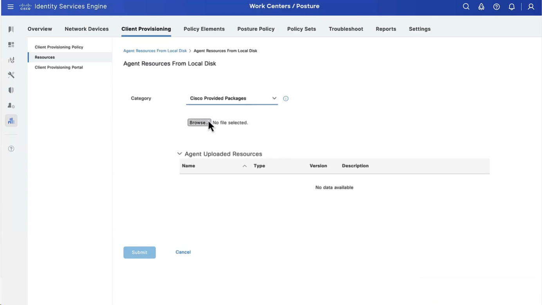Collapse the Agent Uploaded Resources section
Screen dimensions: 542x305
tap(180, 154)
